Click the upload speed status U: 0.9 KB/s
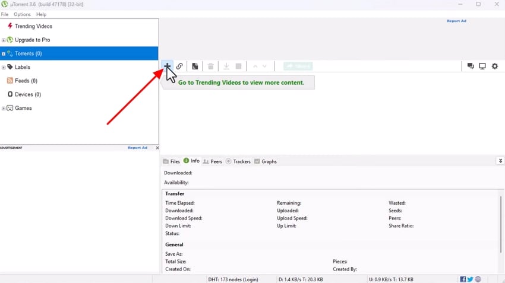 [391, 279]
